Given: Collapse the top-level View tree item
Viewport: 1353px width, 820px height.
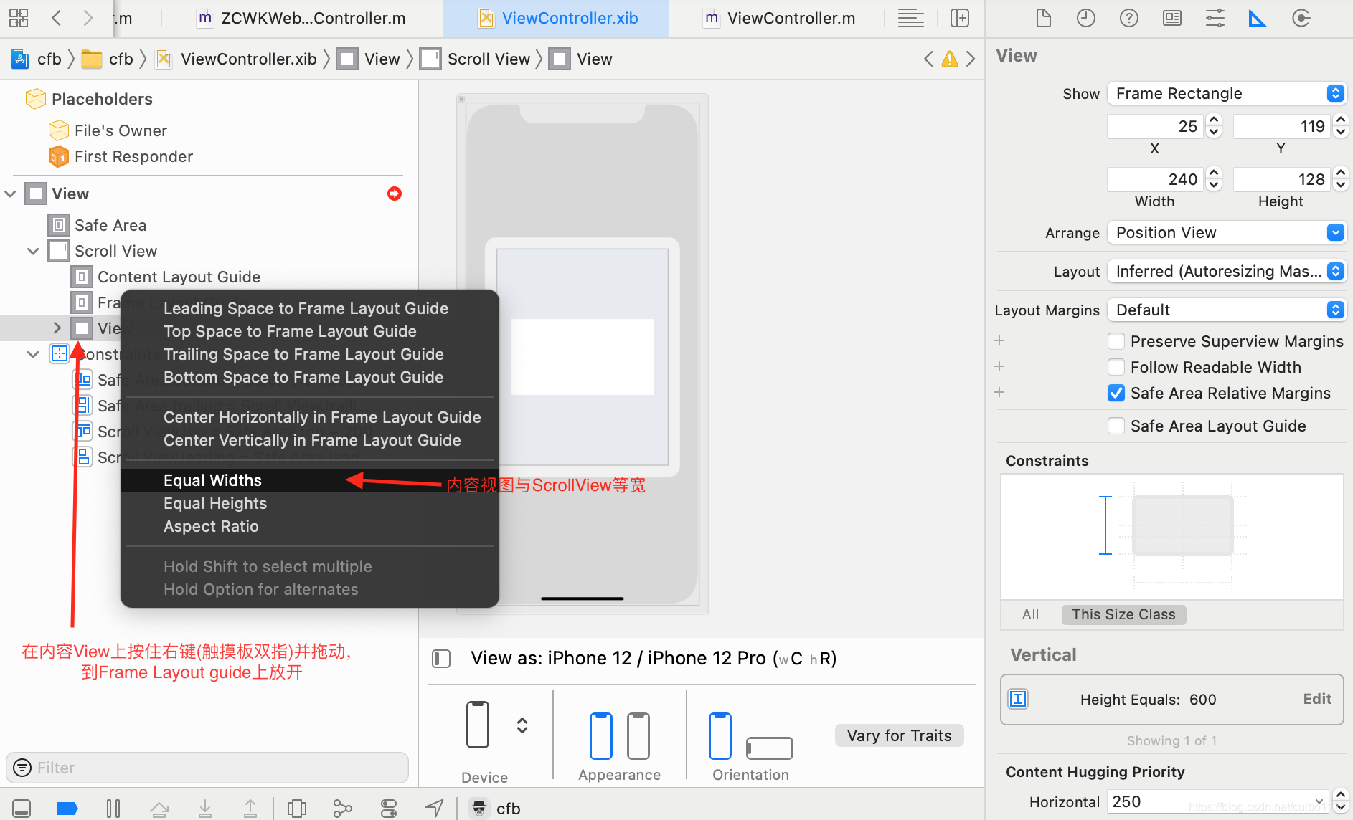Looking at the screenshot, I should 11,194.
